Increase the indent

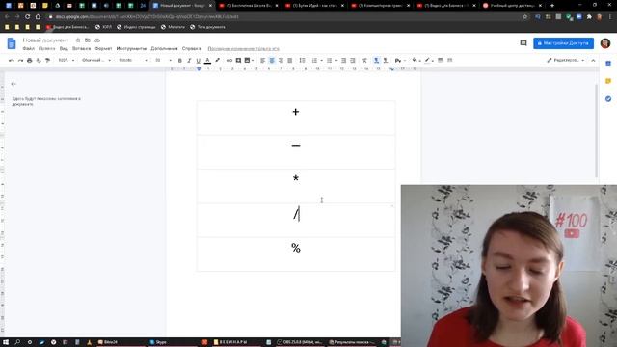point(353,60)
